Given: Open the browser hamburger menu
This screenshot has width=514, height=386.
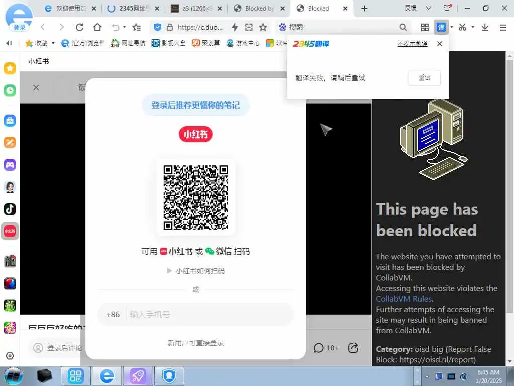Looking at the screenshot, I should tap(503, 27).
